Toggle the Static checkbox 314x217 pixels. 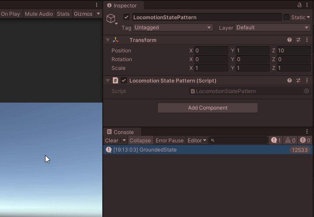point(286,17)
